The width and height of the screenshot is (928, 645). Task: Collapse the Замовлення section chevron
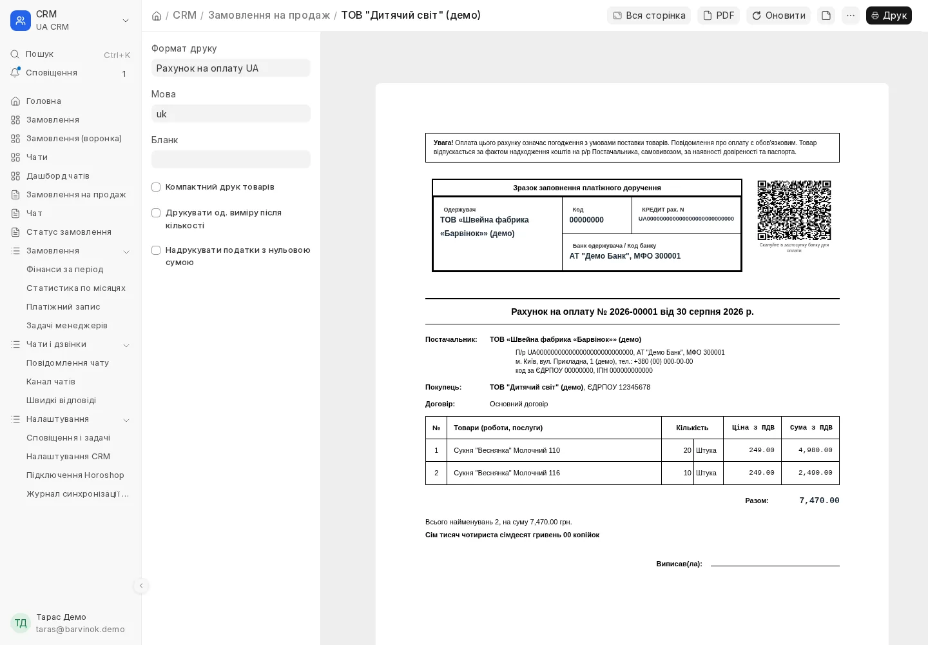126,252
